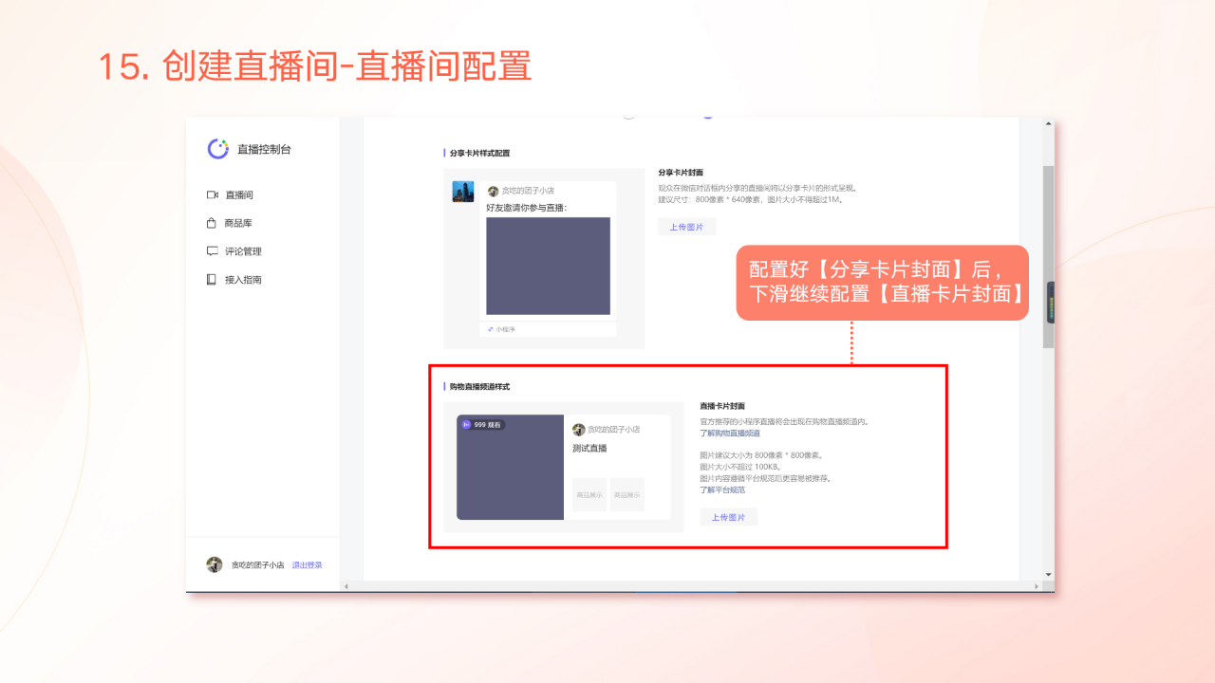This screenshot has height=683, width=1215.
Task: Click the 分享卡片封面 heading
Action: [x=681, y=173]
